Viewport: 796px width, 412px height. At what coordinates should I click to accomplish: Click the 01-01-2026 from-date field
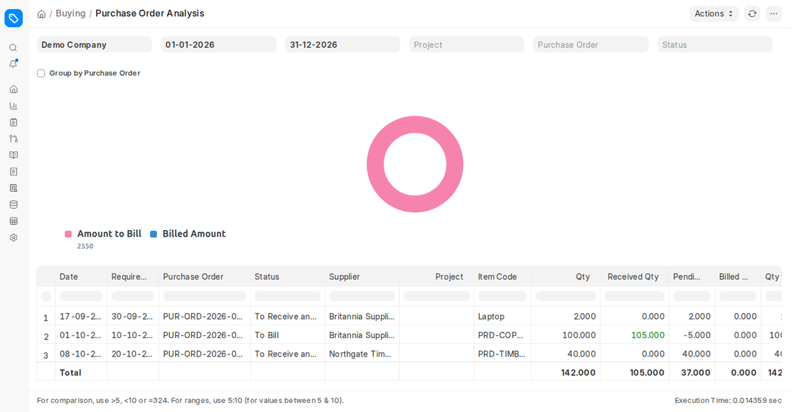coord(218,45)
